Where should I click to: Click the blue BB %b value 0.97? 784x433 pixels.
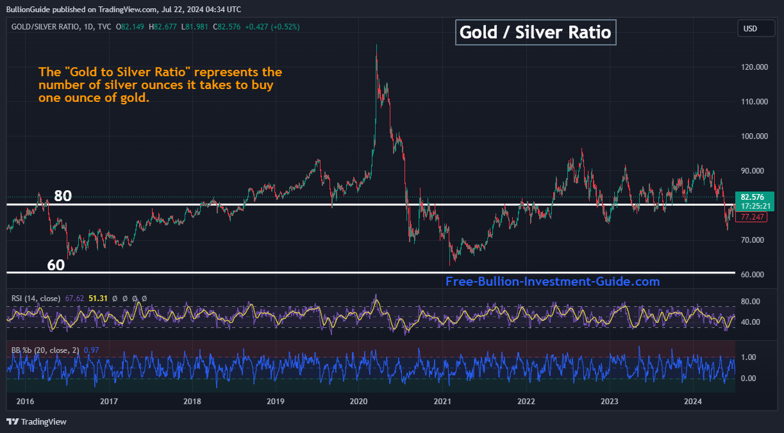click(x=91, y=350)
